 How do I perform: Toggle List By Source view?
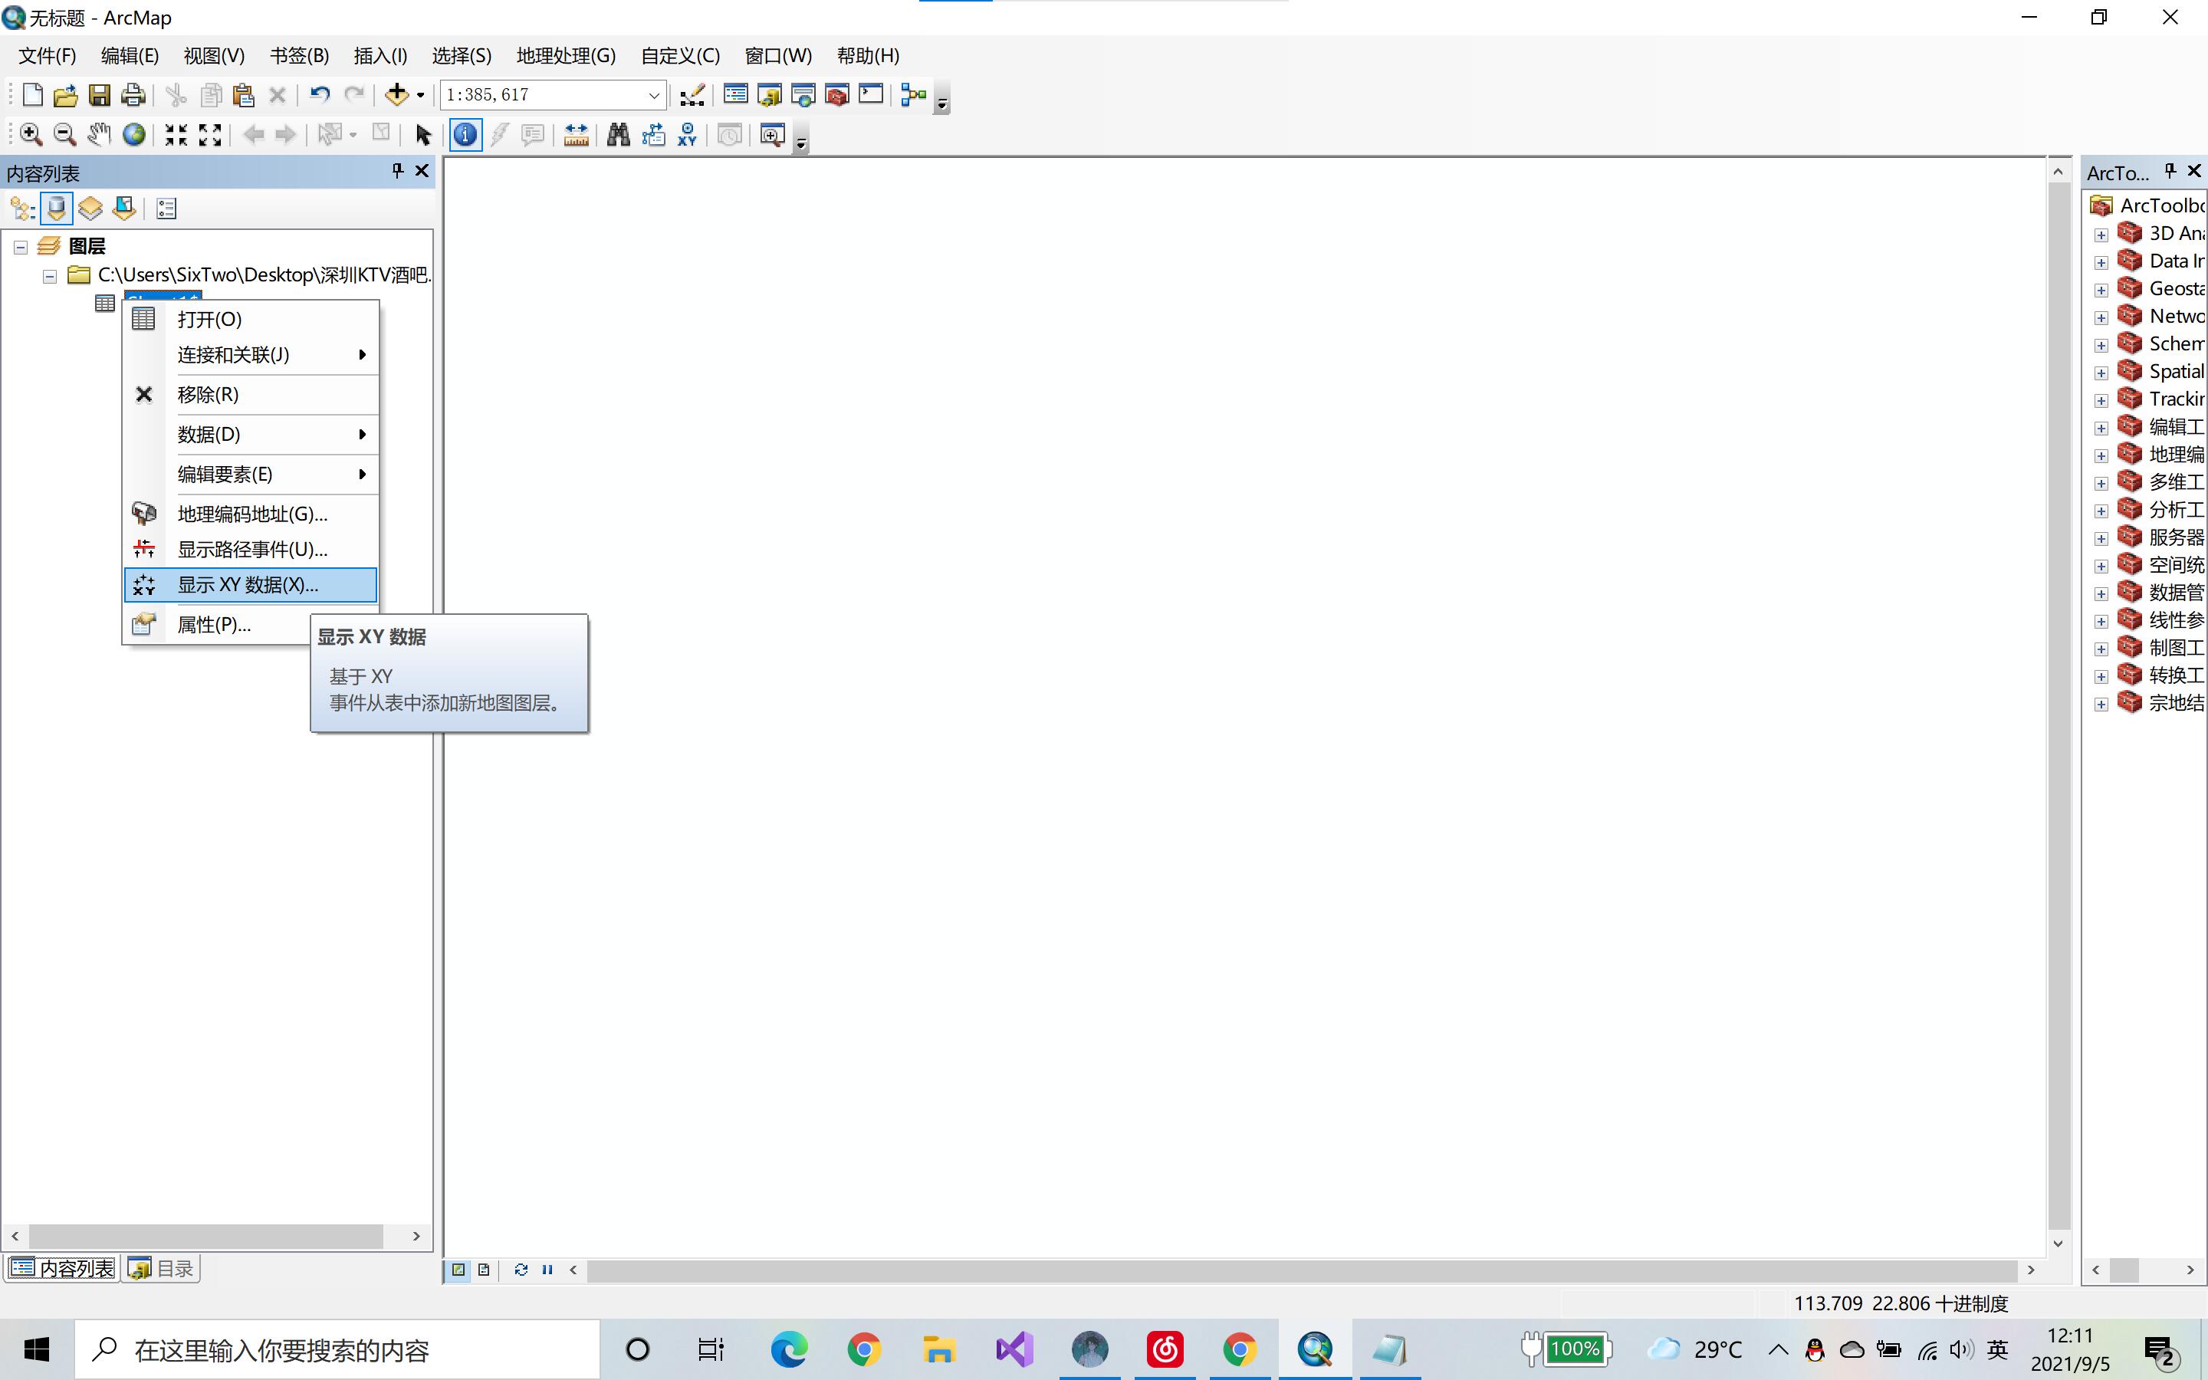tap(57, 209)
